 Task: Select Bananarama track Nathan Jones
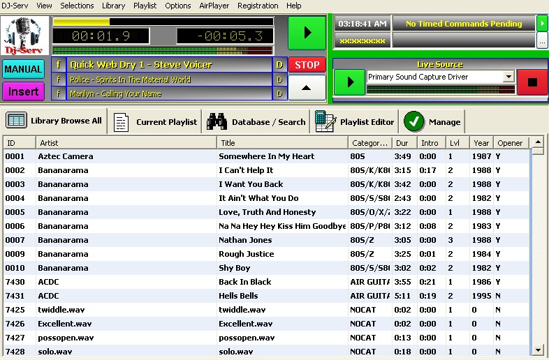pyautogui.click(x=266, y=240)
